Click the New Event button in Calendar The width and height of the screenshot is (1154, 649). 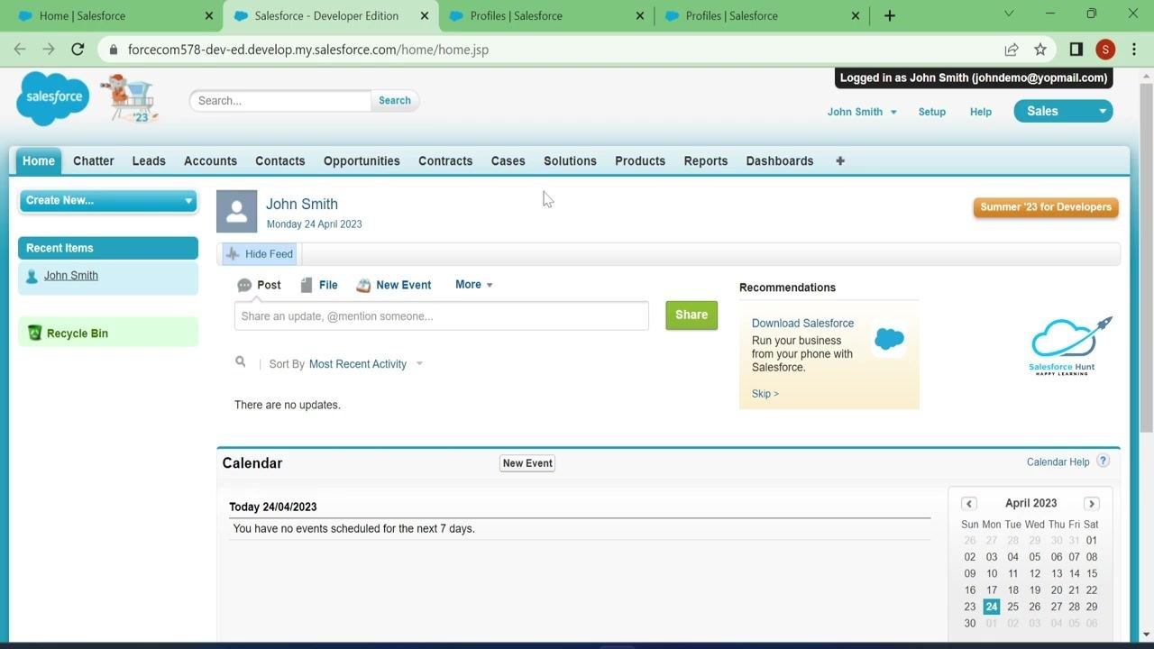point(527,463)
